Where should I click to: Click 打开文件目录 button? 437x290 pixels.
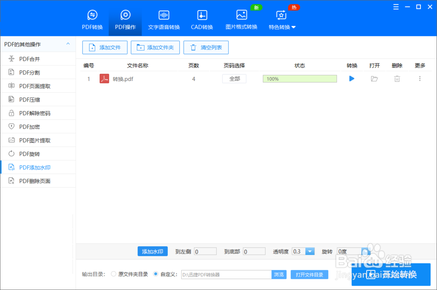coord(309,275)
